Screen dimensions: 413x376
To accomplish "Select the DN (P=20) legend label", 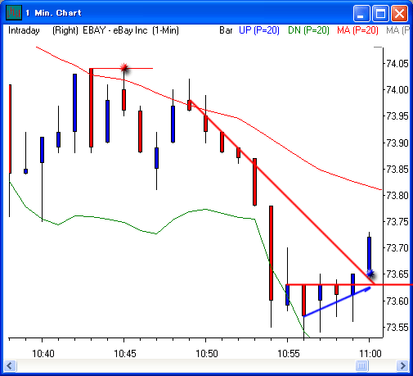I will (x=308, y=30).
